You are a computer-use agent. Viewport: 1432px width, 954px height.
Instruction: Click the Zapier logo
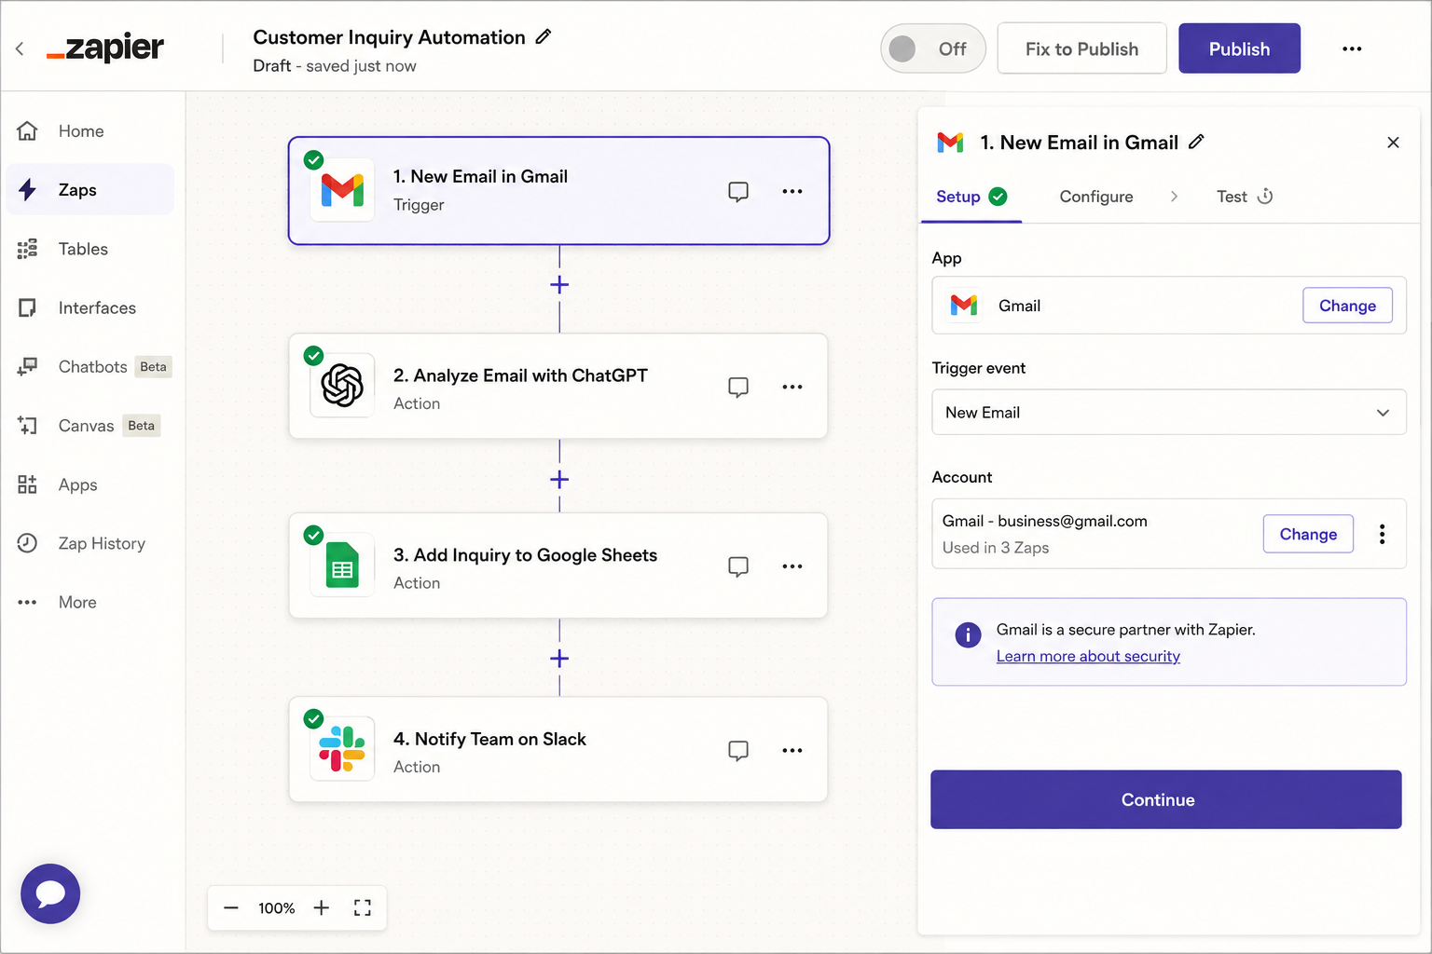[105, 48]
